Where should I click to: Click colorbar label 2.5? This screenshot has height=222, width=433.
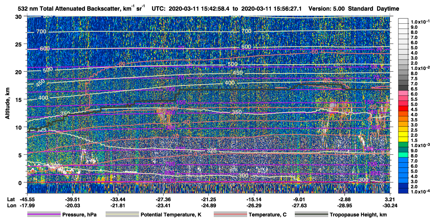tap(414, 130)
